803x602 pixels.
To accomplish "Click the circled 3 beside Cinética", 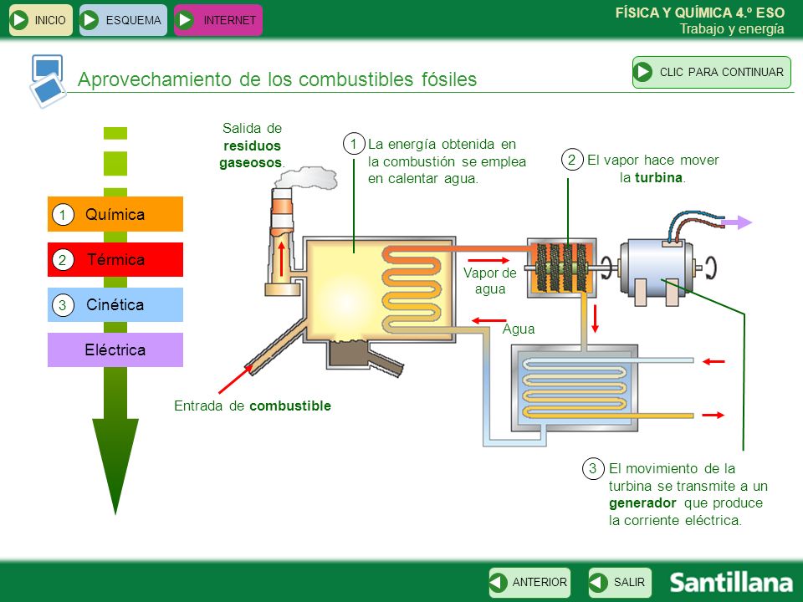I will pyautogui.click(x=63, y=306).
